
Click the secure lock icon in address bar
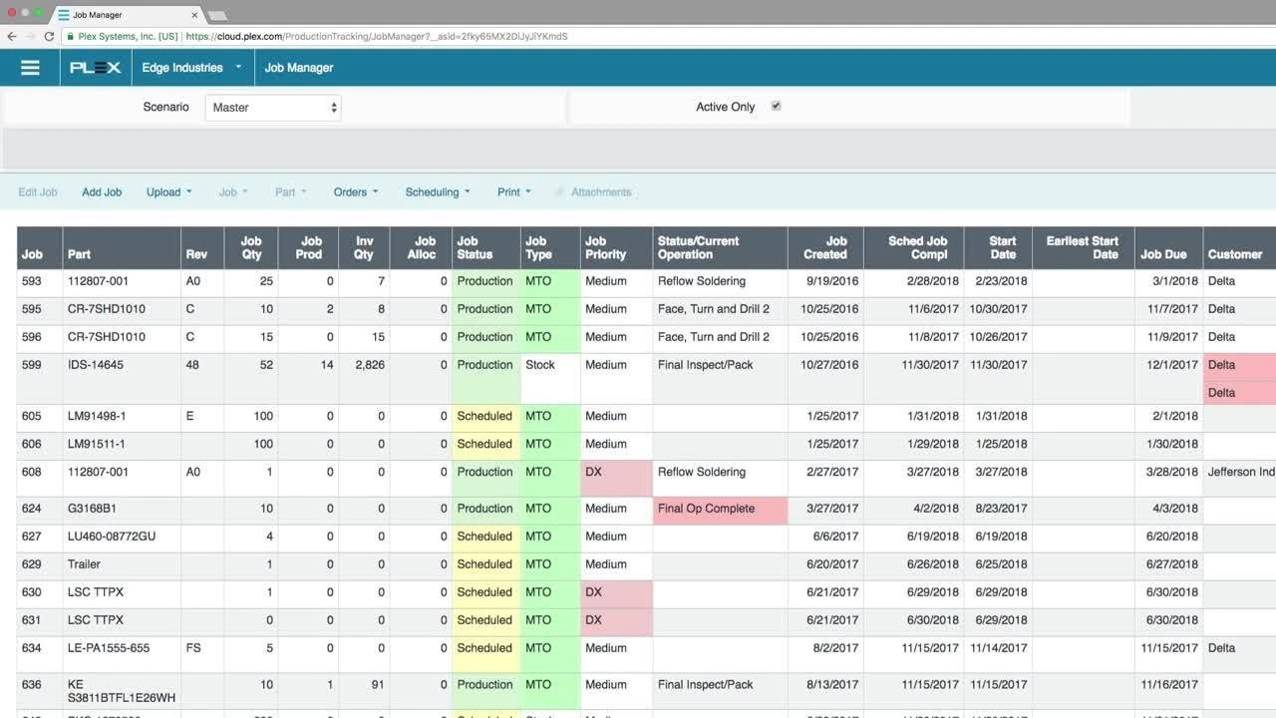pyautogui.click(x=71, y=36)
